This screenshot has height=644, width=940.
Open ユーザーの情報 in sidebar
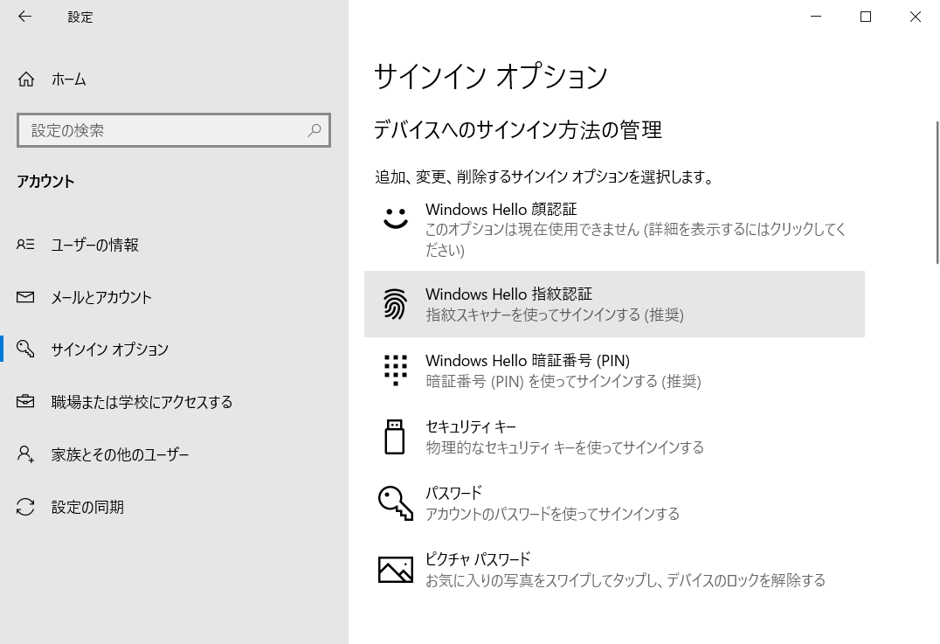coord(94,246)
